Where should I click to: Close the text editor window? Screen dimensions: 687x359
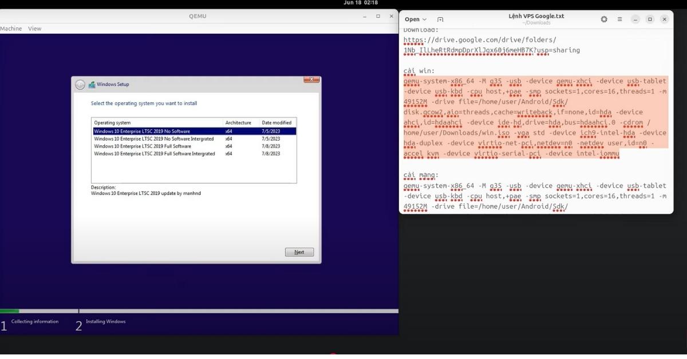pyautogui.click(x=664, y=19)
